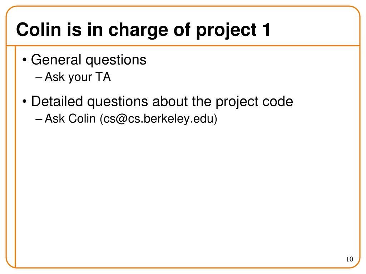Click the words 'Ask Colin' in the sub-bullet
Screen dimensions: 366x274
click(x=70, y=118)
